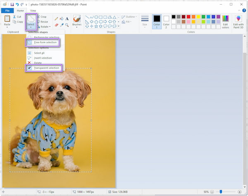Pick the green color swatch

coord(203,17)
